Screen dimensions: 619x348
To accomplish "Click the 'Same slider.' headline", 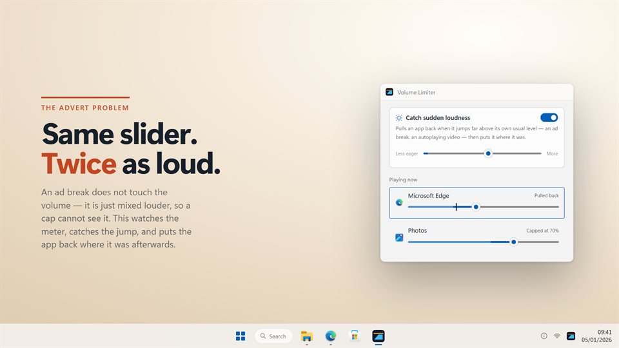I will (119, 134).
